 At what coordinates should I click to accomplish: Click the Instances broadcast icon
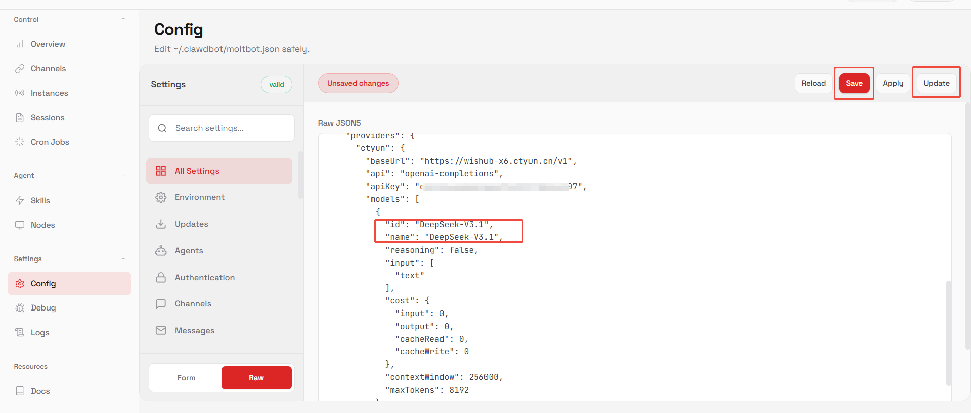[20, 93]
